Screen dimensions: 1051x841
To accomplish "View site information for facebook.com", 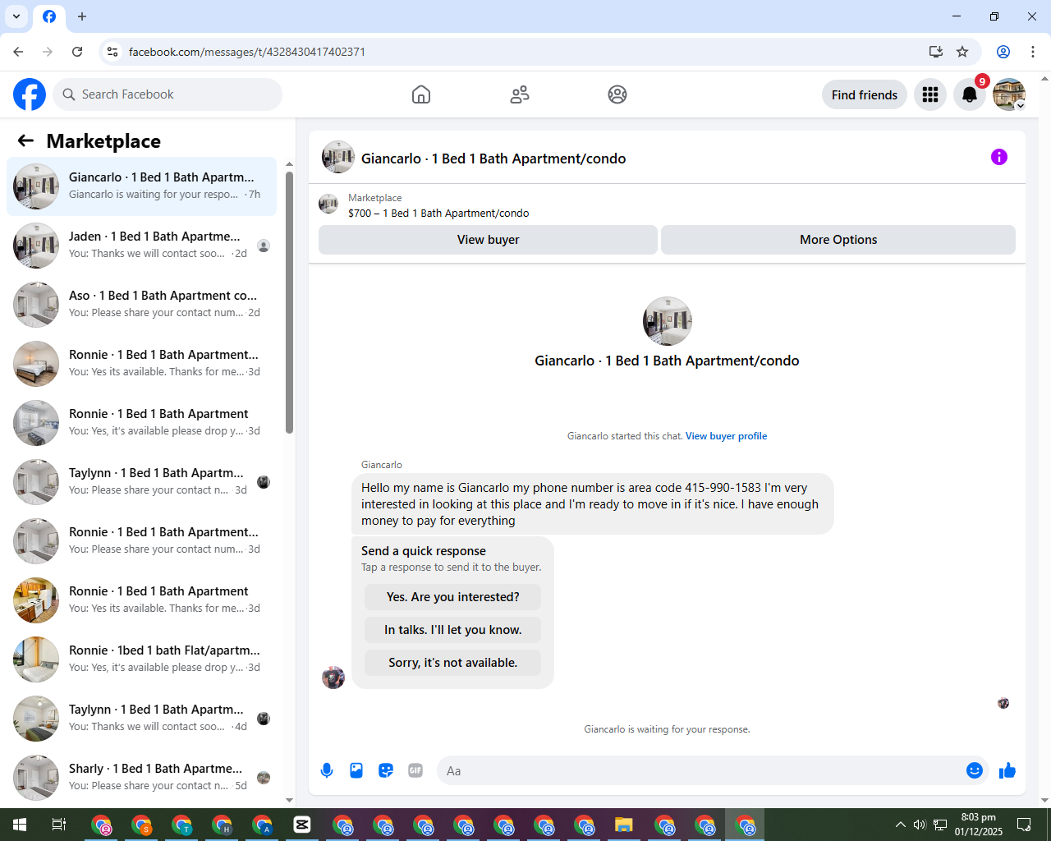I will (112, 52).
